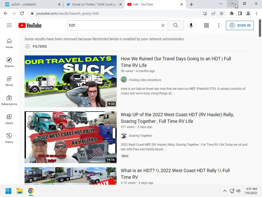Click the Finding Lifes Adventure channel avatar
262x197 pixels.
pos(124,80)
